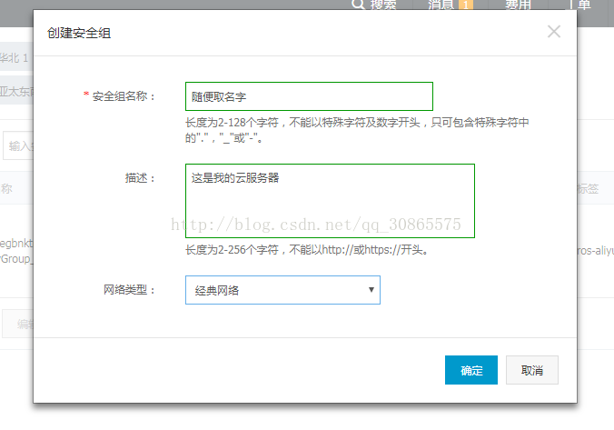
Task: Click the 搜索 label in top bar
Action: pos(383,5)
